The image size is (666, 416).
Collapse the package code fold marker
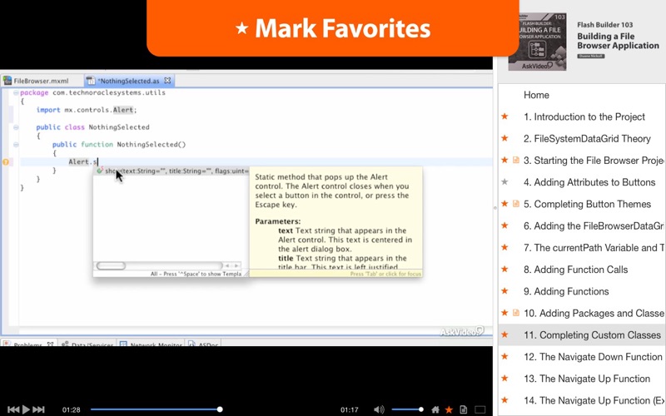[x=16, y=92]
